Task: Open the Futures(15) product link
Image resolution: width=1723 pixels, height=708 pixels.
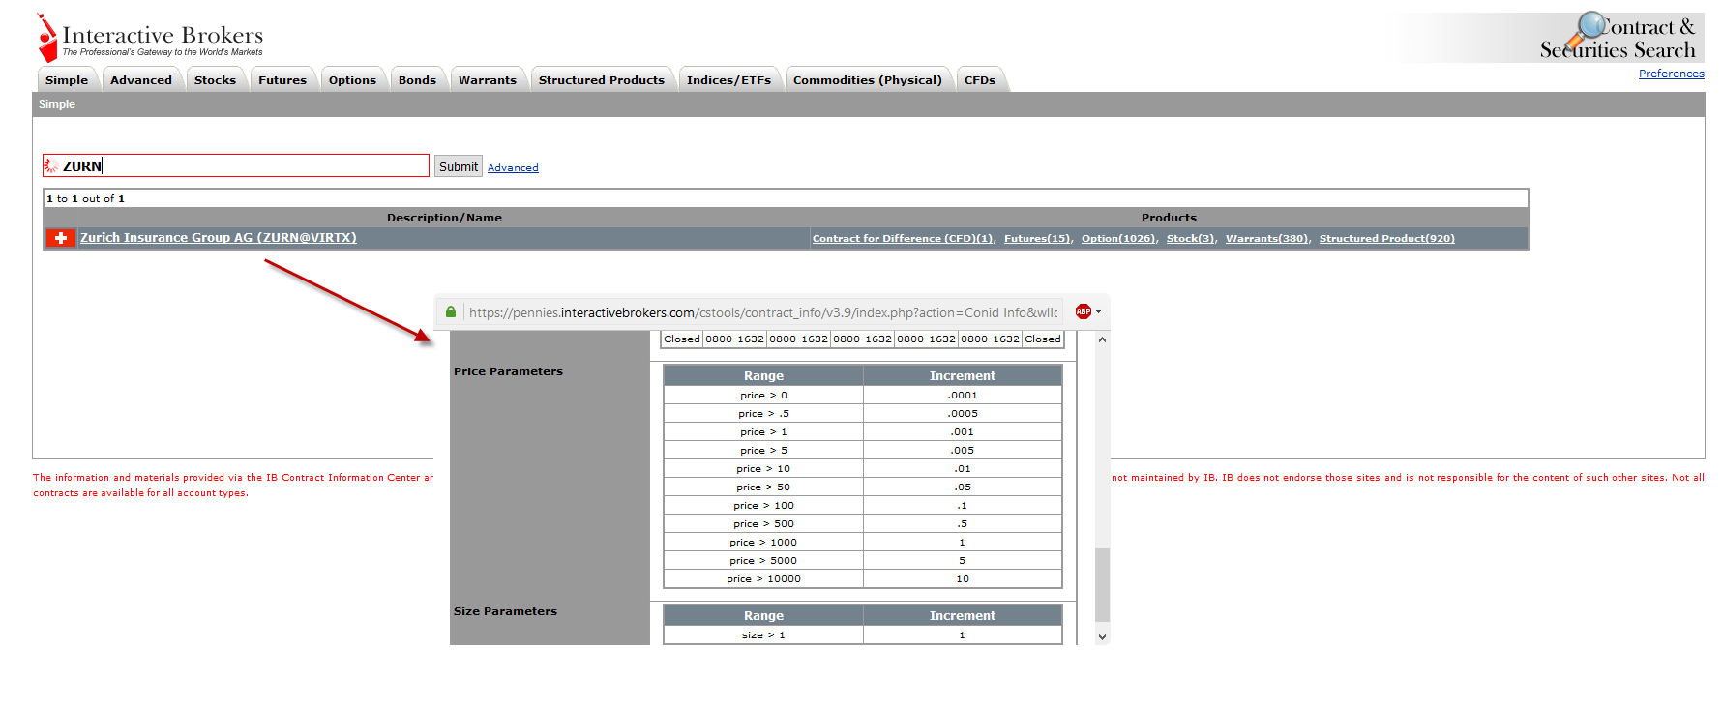Action: click(1037, 239)
